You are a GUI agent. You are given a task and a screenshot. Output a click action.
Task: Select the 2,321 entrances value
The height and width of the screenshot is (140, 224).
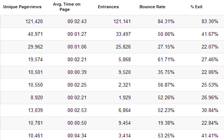[x=125, y=85]
